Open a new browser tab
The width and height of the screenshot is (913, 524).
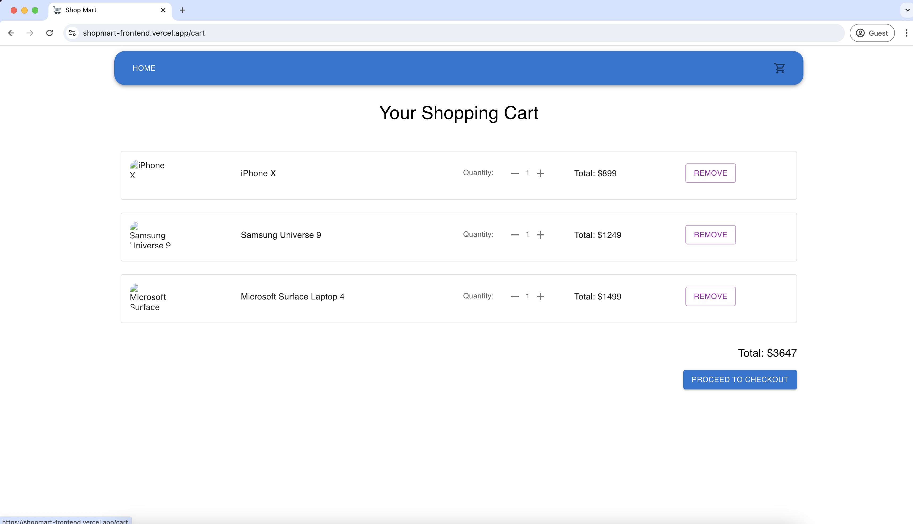[x=182, y=10]
